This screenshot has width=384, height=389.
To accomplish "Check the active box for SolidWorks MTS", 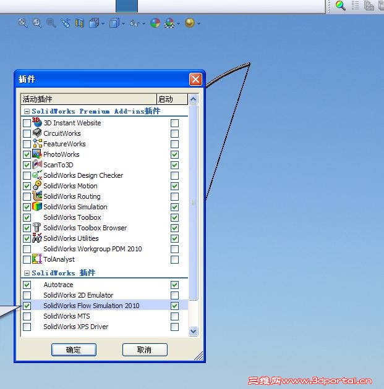I will [x=27, y=316].
